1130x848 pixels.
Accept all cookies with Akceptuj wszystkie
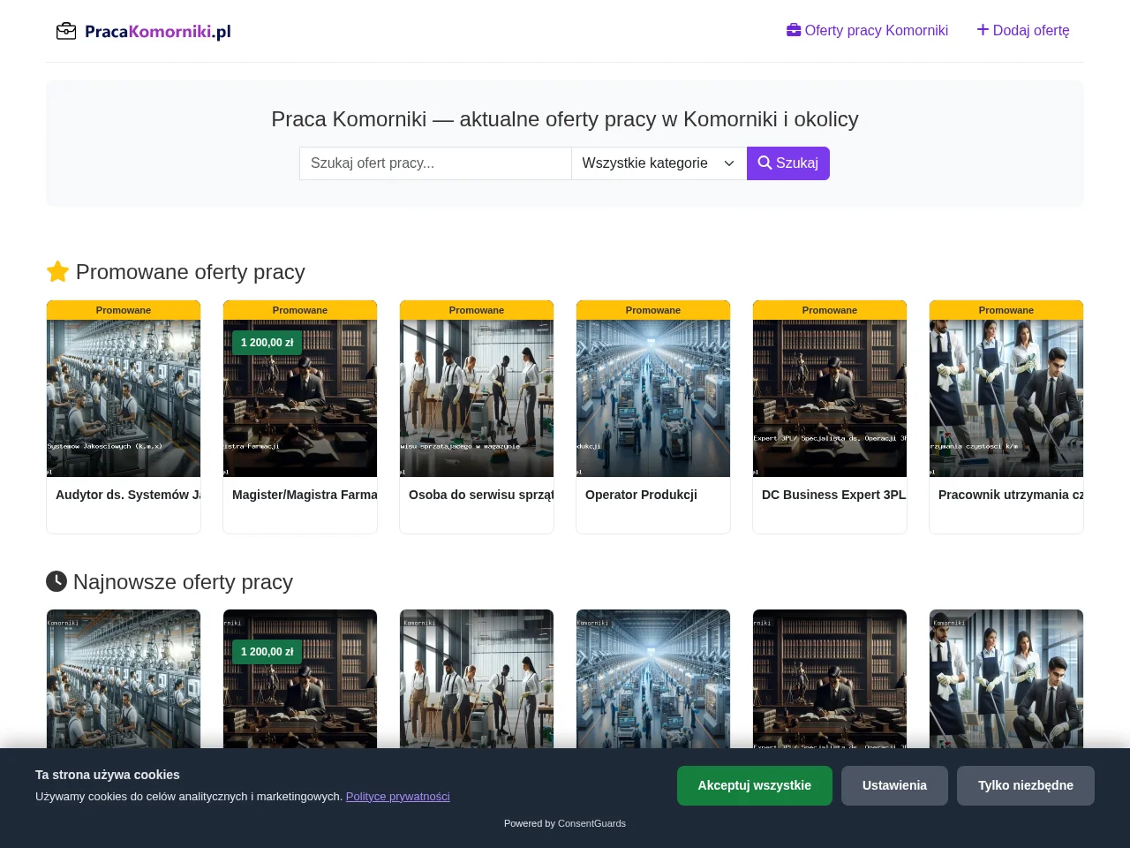(x=755, y=785)
